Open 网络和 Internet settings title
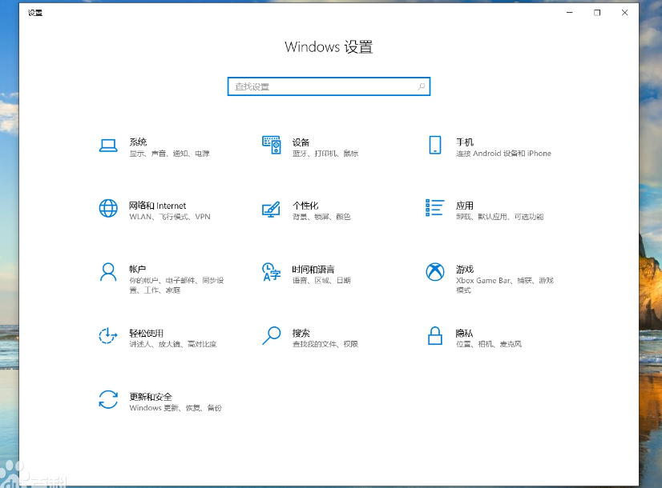The height and width of the screenshot is (488, 662). point(157,206)
